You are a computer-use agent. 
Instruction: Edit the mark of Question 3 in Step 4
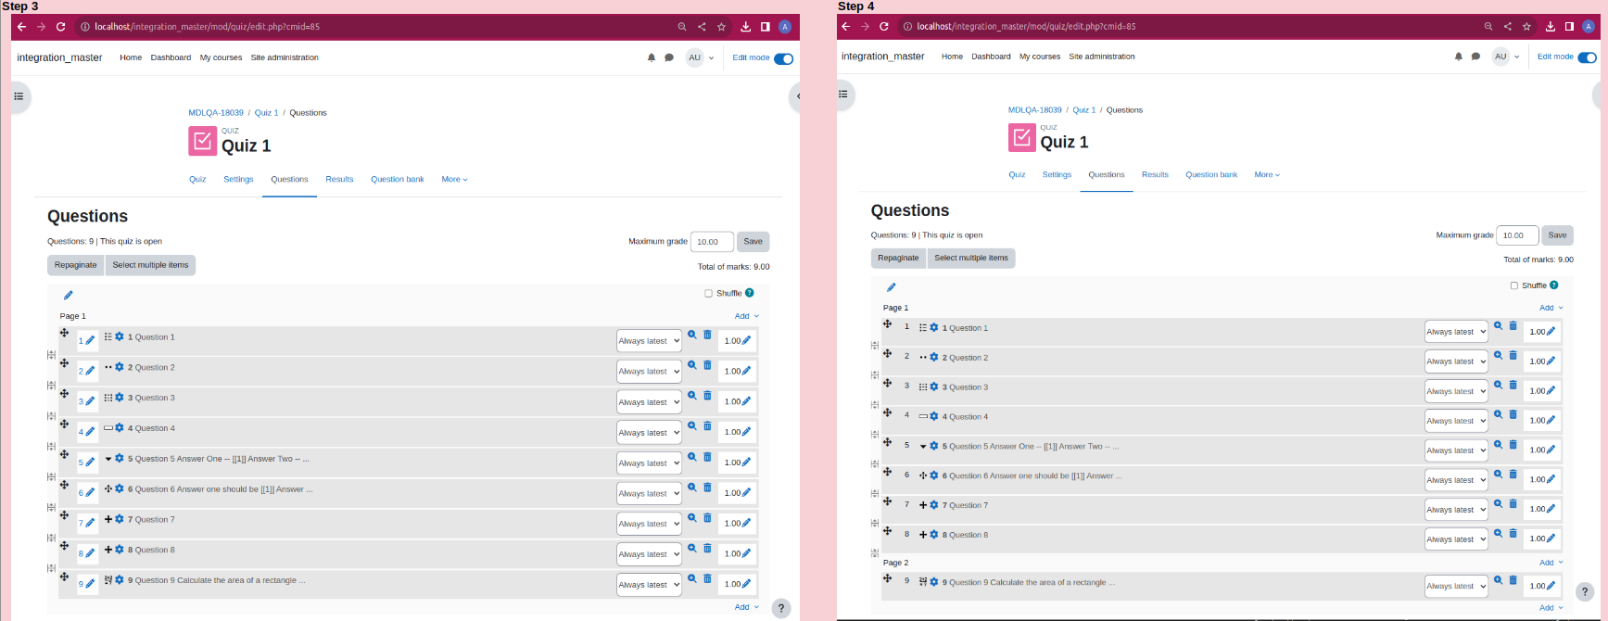point(1551,390)
